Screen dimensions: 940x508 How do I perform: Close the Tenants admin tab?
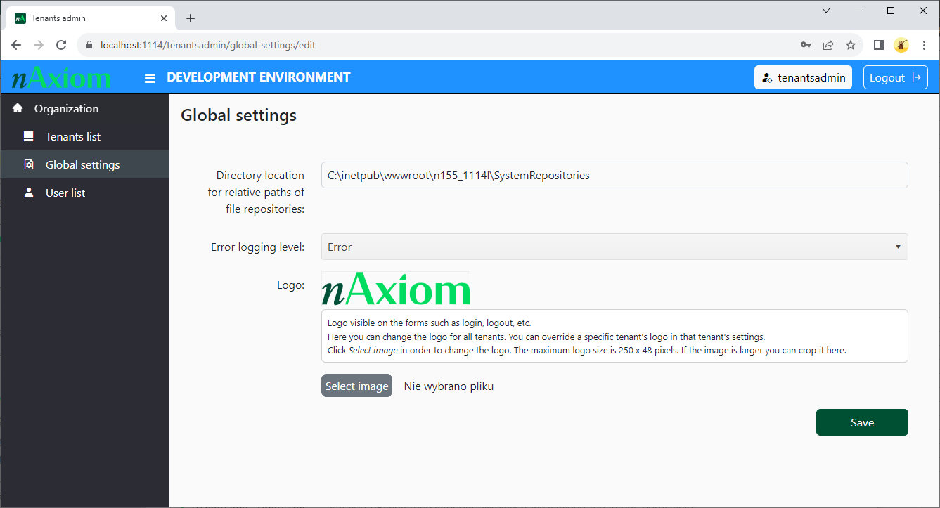tap(164, 18)
